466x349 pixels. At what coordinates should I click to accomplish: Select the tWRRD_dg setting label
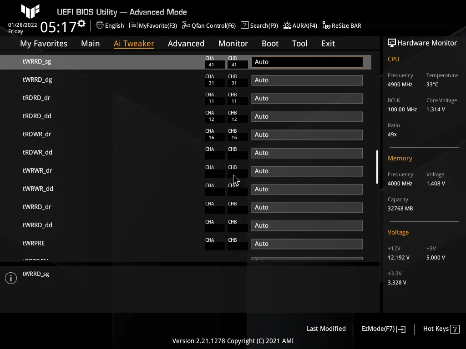pos(37,80)
